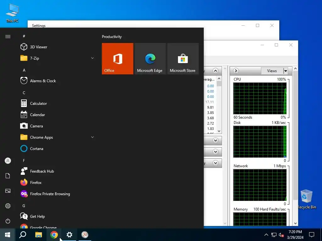This screenshot has height=241, width=322.
Task: Collapse the graph pane arrow in Resource Monitor
Action: click(236, 71)
